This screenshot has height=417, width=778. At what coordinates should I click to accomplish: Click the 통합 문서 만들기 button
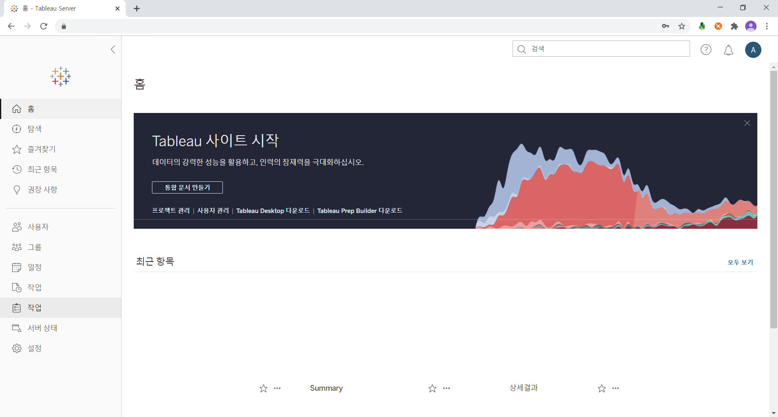(x=187, y=187)
